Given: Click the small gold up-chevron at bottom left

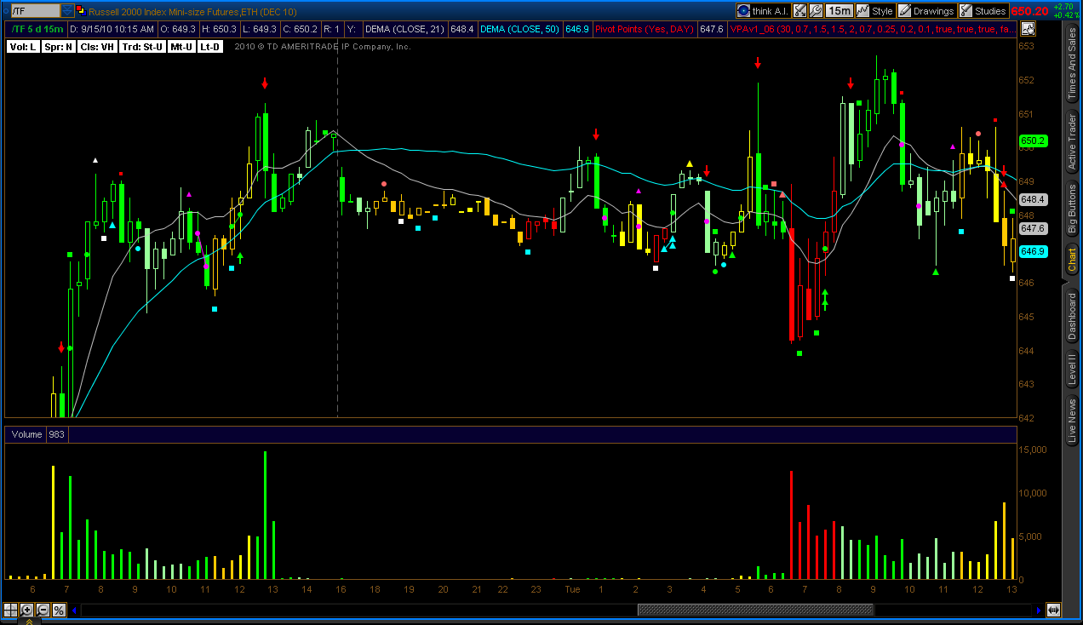Looking at the screenshot, I should (x=28, y=622).
